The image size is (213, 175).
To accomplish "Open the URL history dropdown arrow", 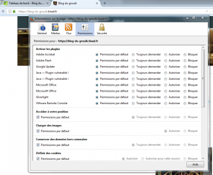I will (207, 11).
